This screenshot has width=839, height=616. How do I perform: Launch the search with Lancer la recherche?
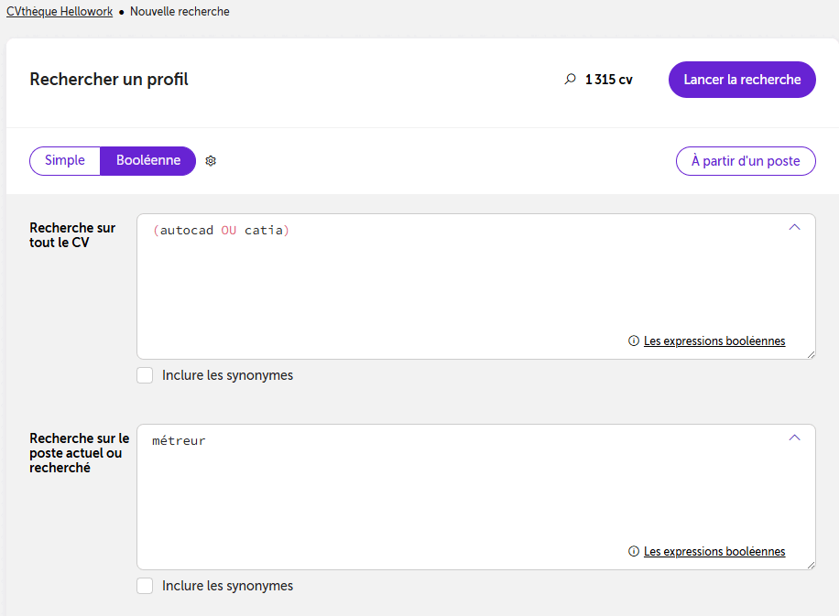[x=742, y=80]
